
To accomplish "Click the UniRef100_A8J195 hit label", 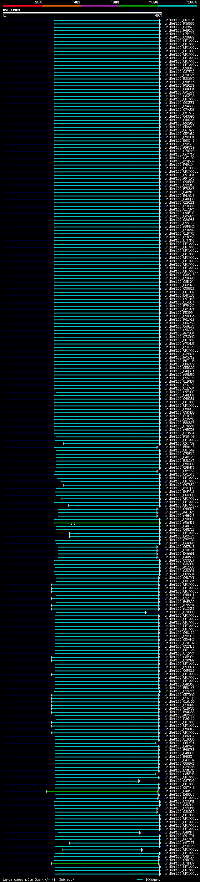I will click(179, 20).
